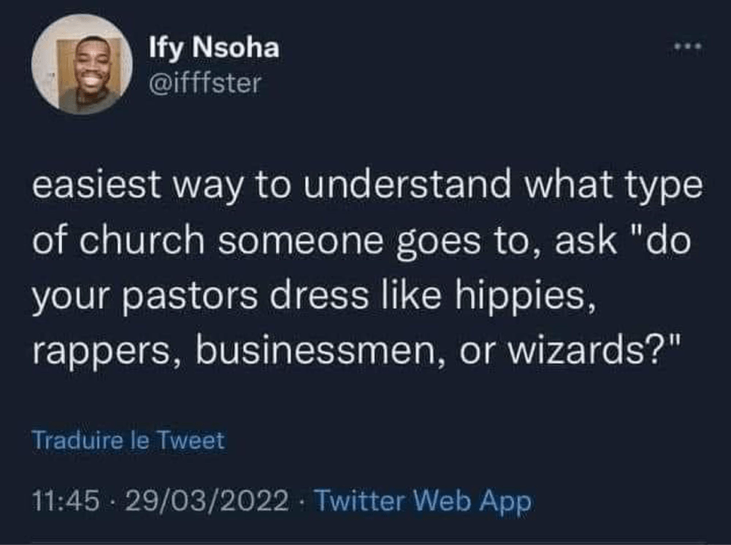Click the word "understand" in the tweet

411,188
